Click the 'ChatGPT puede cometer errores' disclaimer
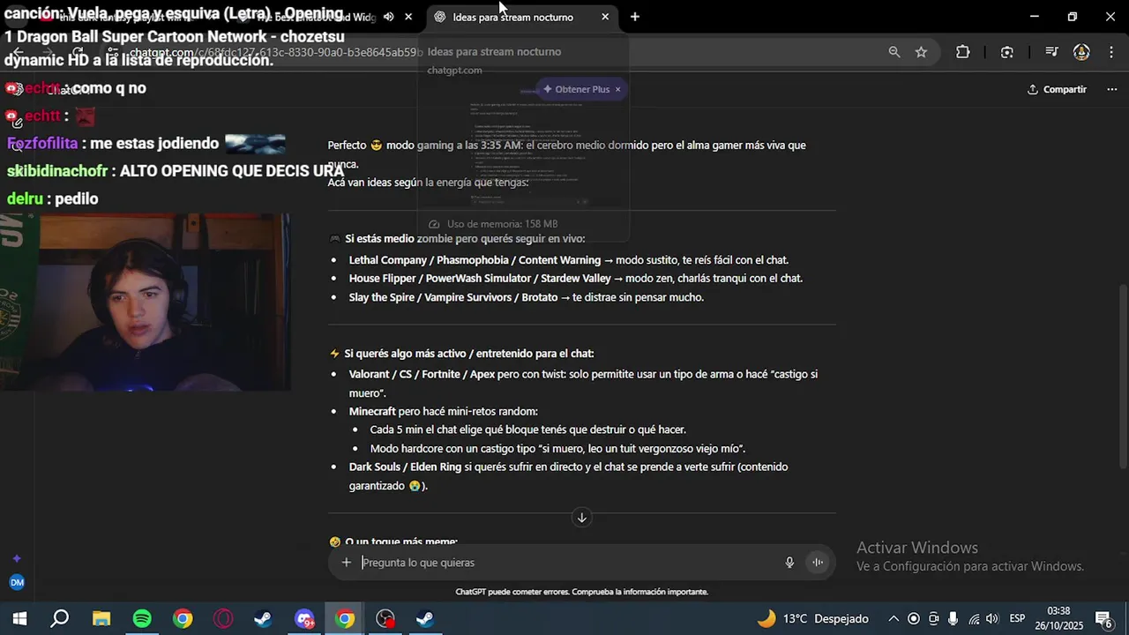This screenshot has height=635, width=1129. click(x=581, y=592)
